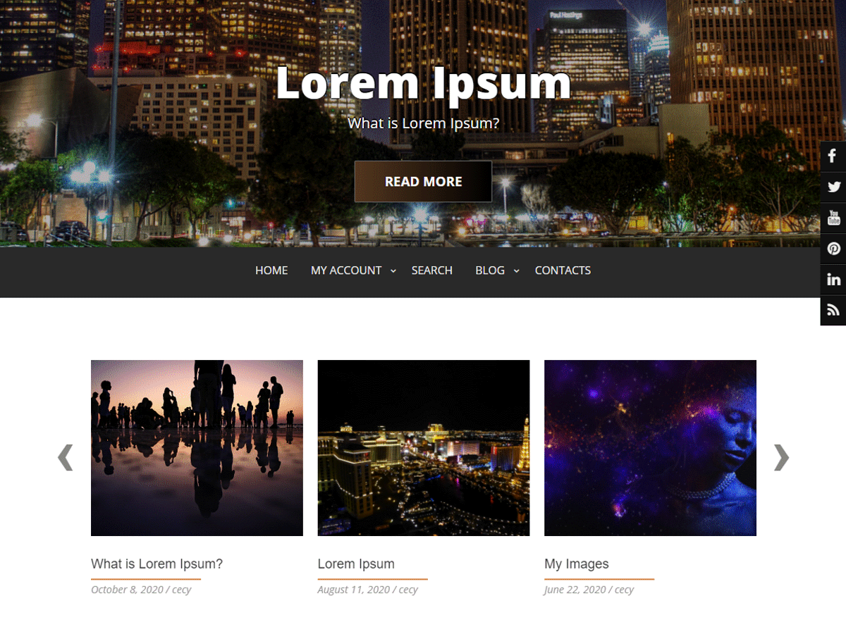
Task: Select HOME from the navigation menu
Action: pyautogui.click(x=271, y=270)
